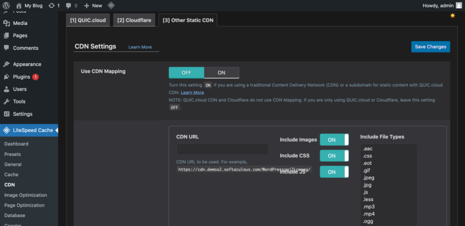Click the Include File Types text area

click(389, 185)
